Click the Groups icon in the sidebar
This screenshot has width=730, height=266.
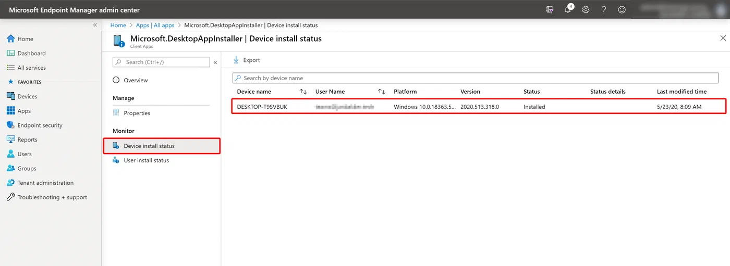point(10,168)
